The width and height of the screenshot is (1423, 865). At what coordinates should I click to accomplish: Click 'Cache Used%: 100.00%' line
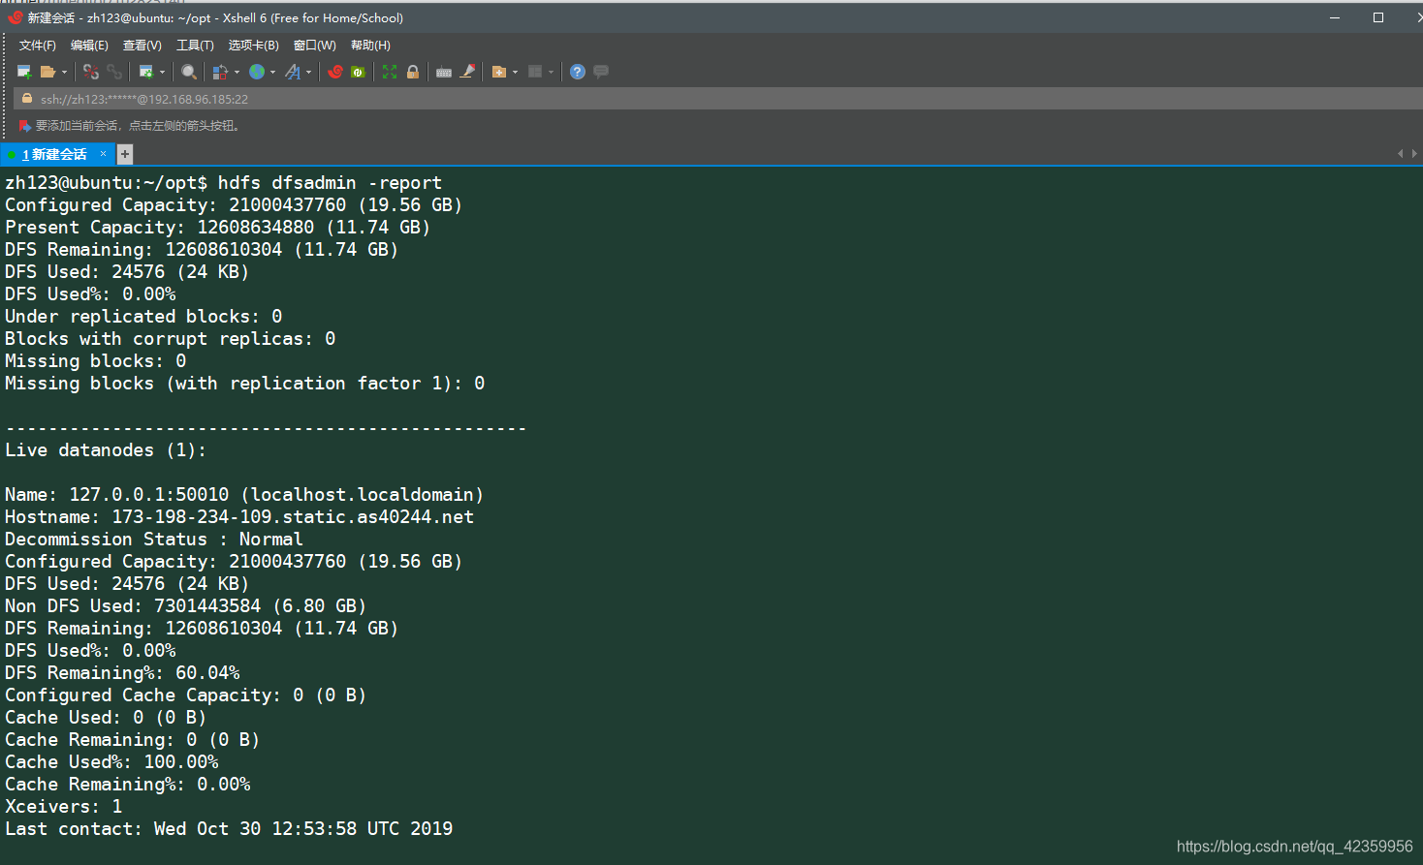(111, 762)
